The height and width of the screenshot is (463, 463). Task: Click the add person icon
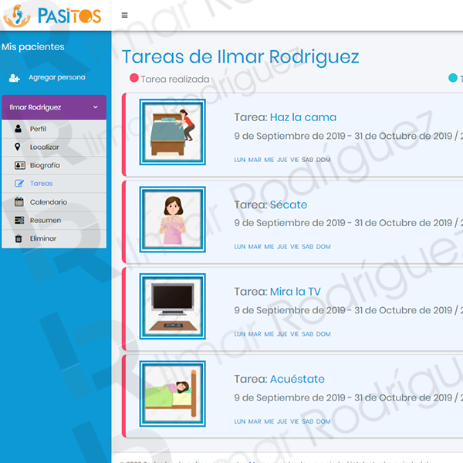point(15,78)
